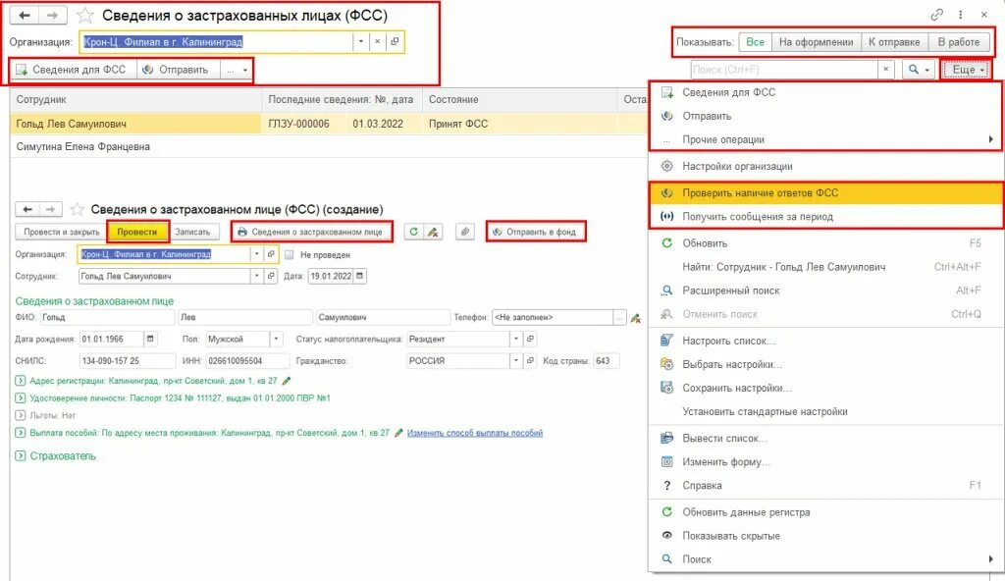1005x581 pixels.
Task: Click the Отправить в фонд button
Action: [x=535, y=232]
